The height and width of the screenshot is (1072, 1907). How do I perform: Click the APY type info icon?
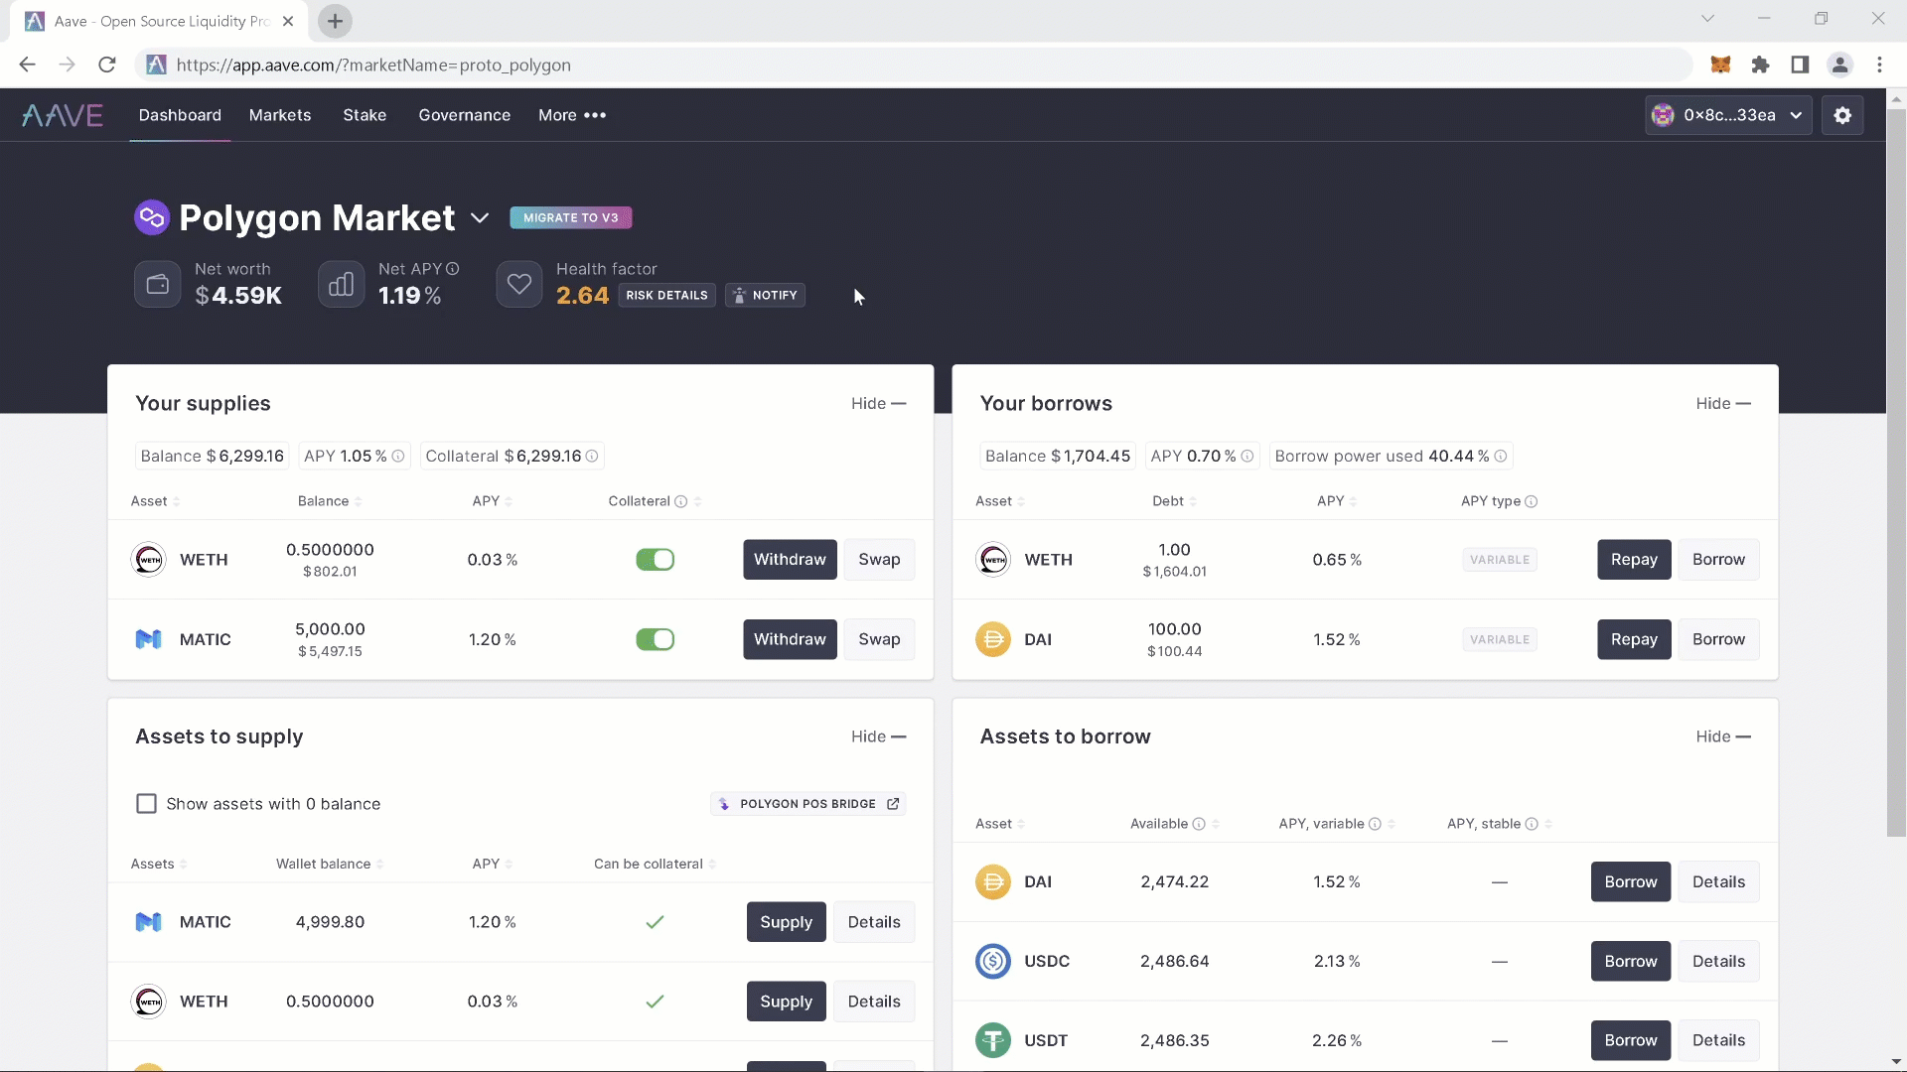pyautogui.click(x=1532, y=501)
